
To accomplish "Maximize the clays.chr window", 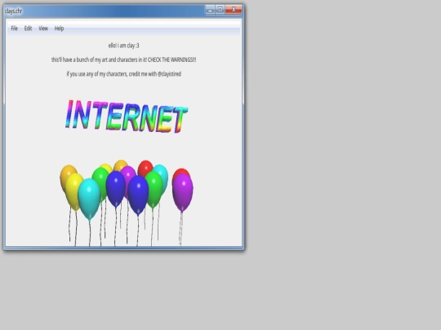I will click(x=220, y=10).
